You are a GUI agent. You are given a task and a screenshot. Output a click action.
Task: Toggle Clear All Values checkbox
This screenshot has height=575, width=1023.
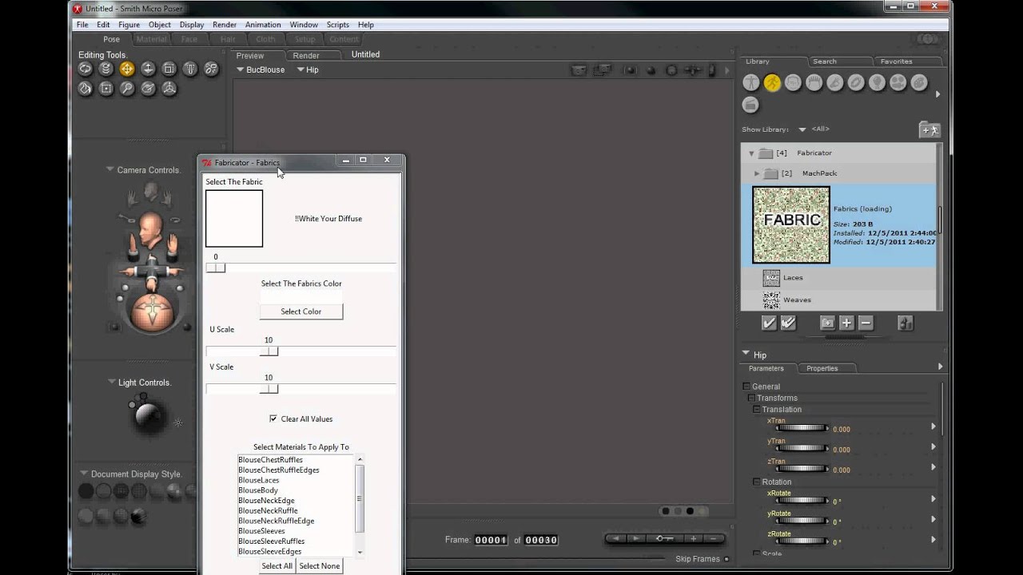point(273,418)
